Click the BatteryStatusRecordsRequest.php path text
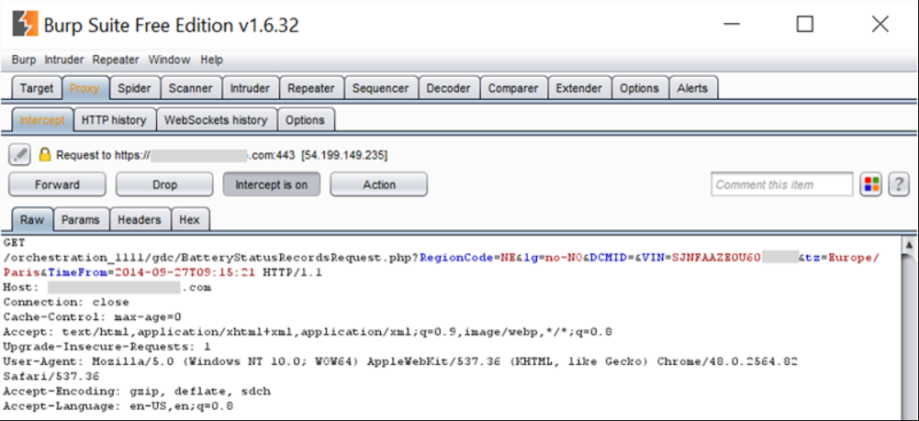919x421 pixels. tap(297, 258)
